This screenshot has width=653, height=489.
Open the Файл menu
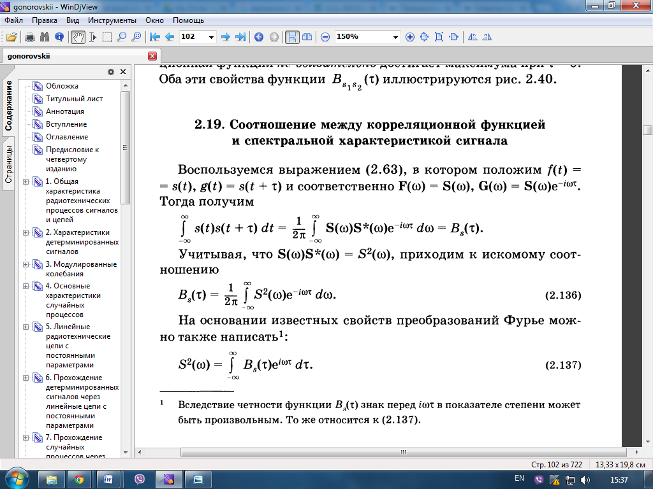point(14,20)
